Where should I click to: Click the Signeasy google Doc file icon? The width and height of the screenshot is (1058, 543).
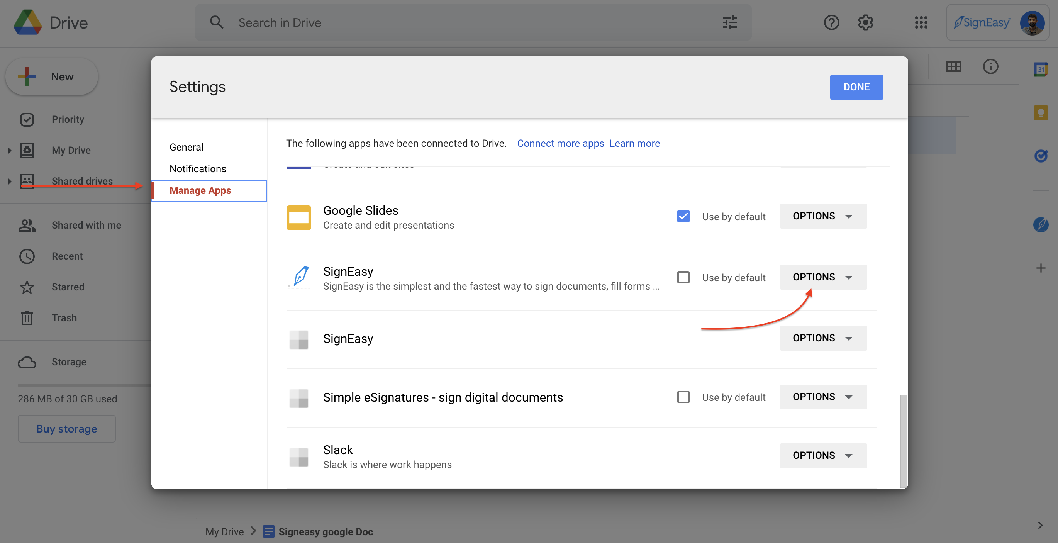(269, 531)
